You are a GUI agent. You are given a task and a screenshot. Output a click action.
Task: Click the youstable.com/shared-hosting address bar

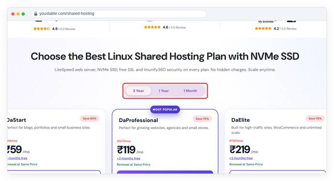click(119, 14)
